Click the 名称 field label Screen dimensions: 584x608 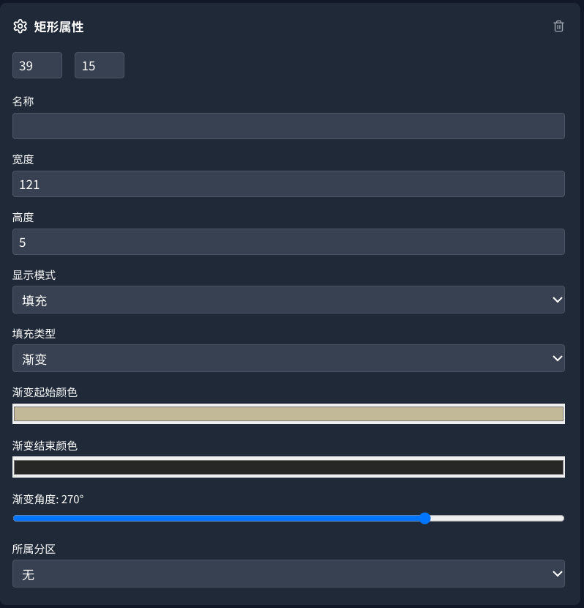pyautogui.click(x=23, y=102)
